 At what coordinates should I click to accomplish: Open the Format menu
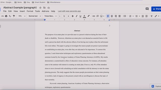pyautogui.click(x=30, y=11)
